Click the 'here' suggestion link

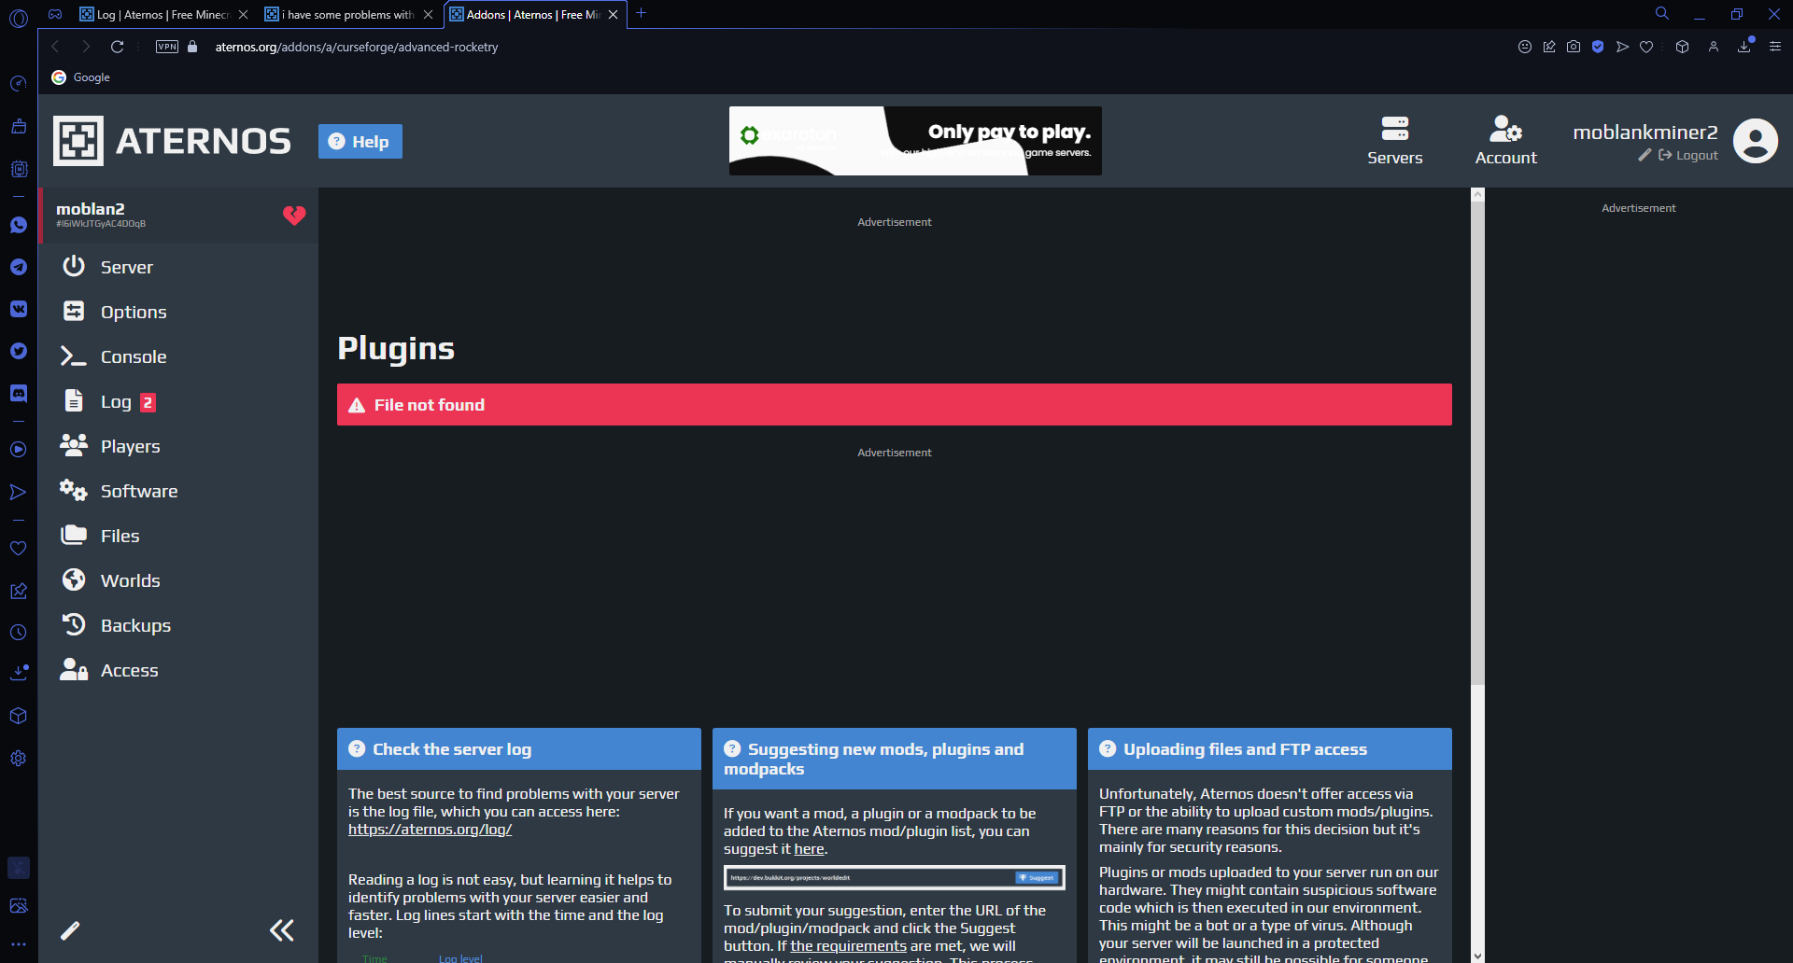click(809, 849)
